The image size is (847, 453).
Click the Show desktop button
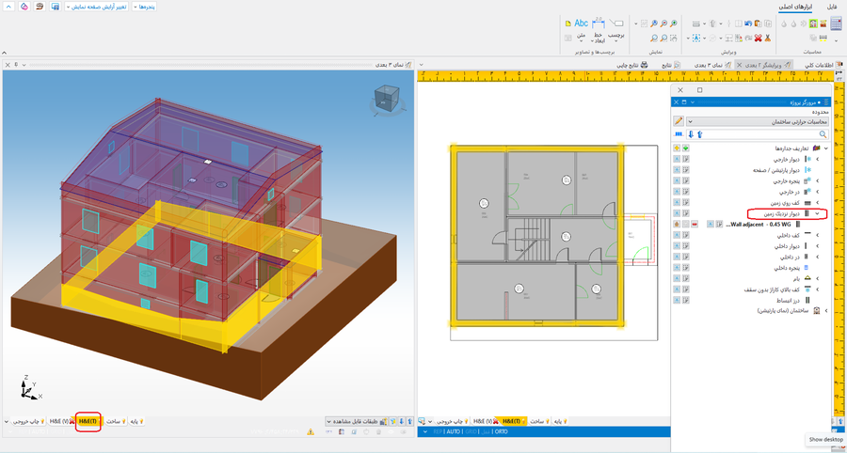tap(826, 440)
